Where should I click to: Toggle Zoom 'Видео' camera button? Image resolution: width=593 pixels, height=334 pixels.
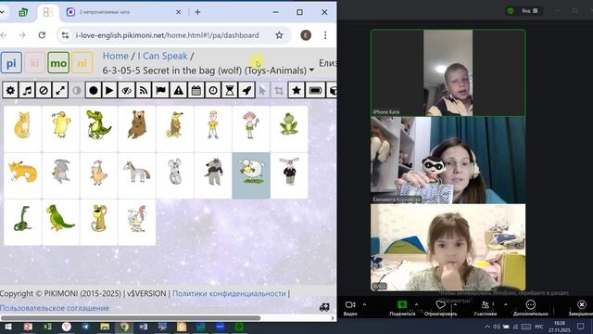tap(350, 308)
